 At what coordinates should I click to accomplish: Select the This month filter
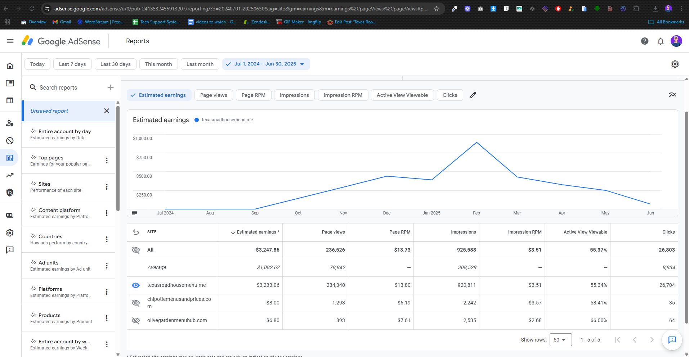click(158, 64)
